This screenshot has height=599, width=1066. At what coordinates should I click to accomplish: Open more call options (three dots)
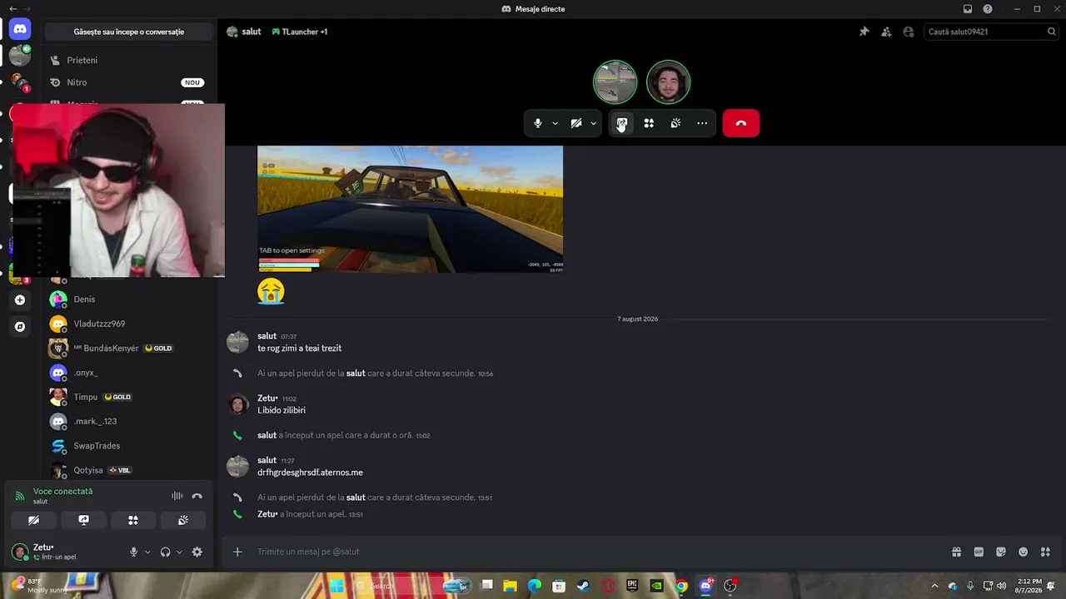pyautogui.click(x=702, y=123)
